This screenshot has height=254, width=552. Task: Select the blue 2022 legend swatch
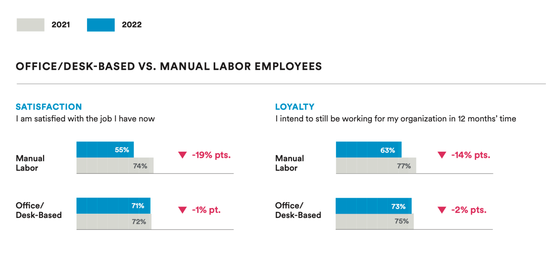click(101, 25)
